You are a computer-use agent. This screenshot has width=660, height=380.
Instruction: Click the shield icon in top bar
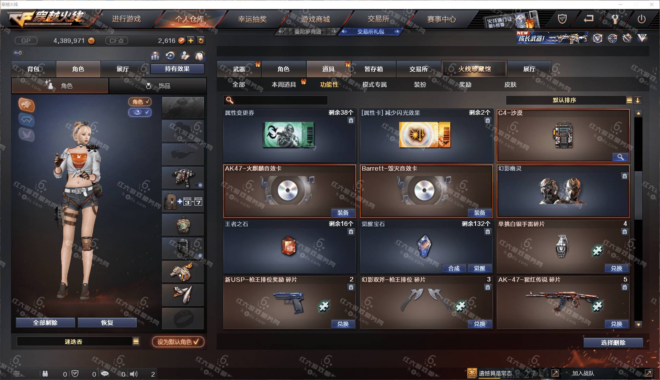click(562, 19)
